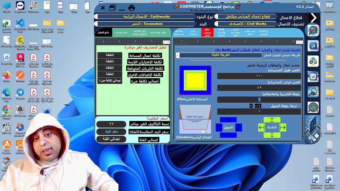The height and width of the screenshot is (191, 340).
Task: Select page 5 in the right panel strip
Action: click(x=245, y=41)
